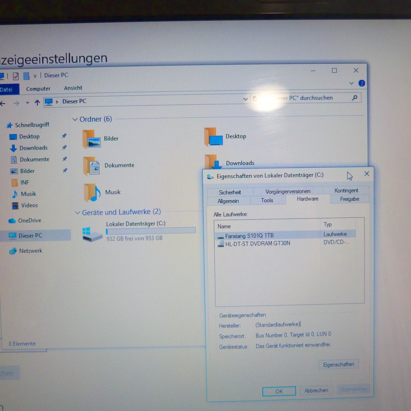Click the OK button in properties dialog

[279, 391]
